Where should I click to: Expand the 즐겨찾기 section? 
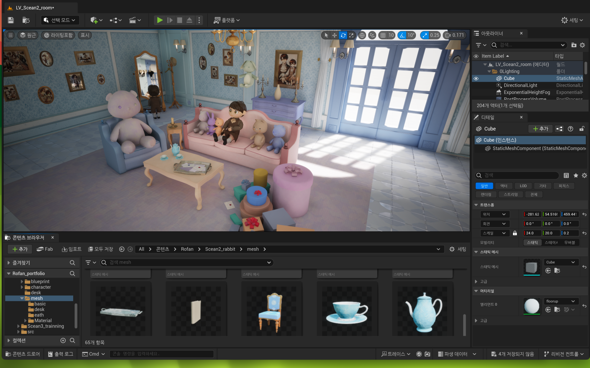pyautogui.click(x=9, y=263)
